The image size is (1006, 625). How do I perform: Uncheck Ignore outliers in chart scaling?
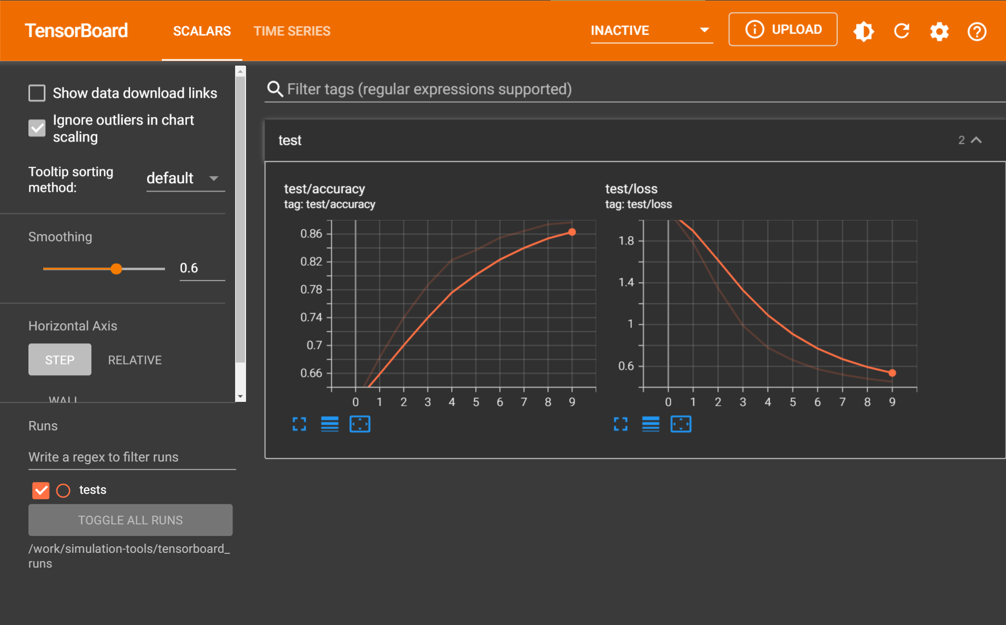[37, 128]
